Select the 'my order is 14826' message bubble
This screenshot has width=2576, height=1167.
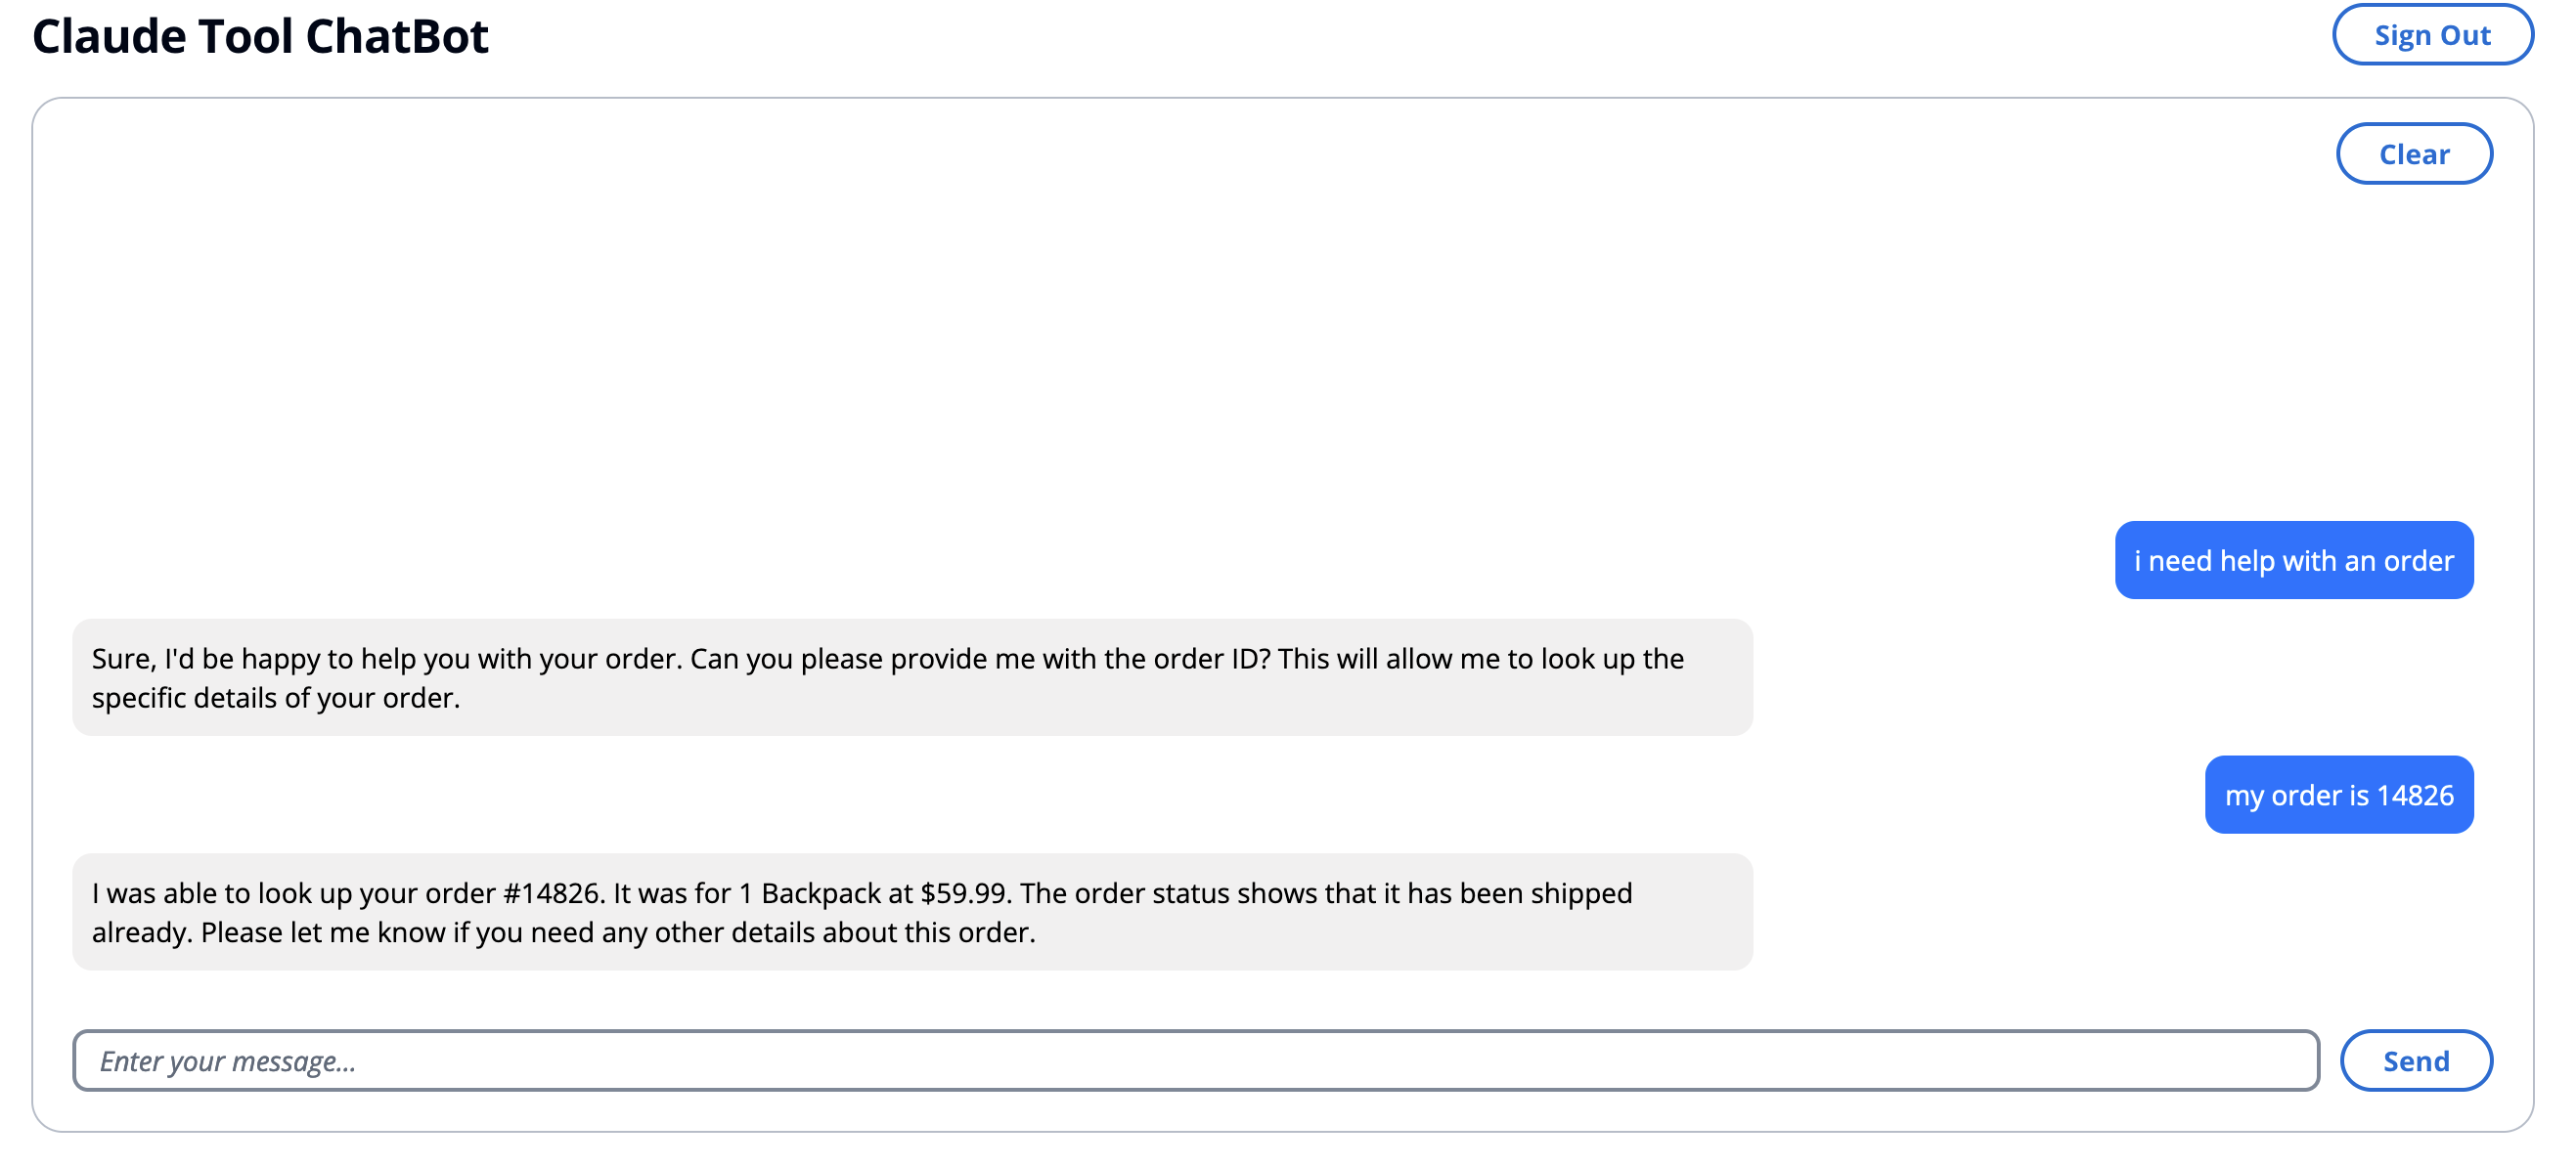click(2338, 795)
